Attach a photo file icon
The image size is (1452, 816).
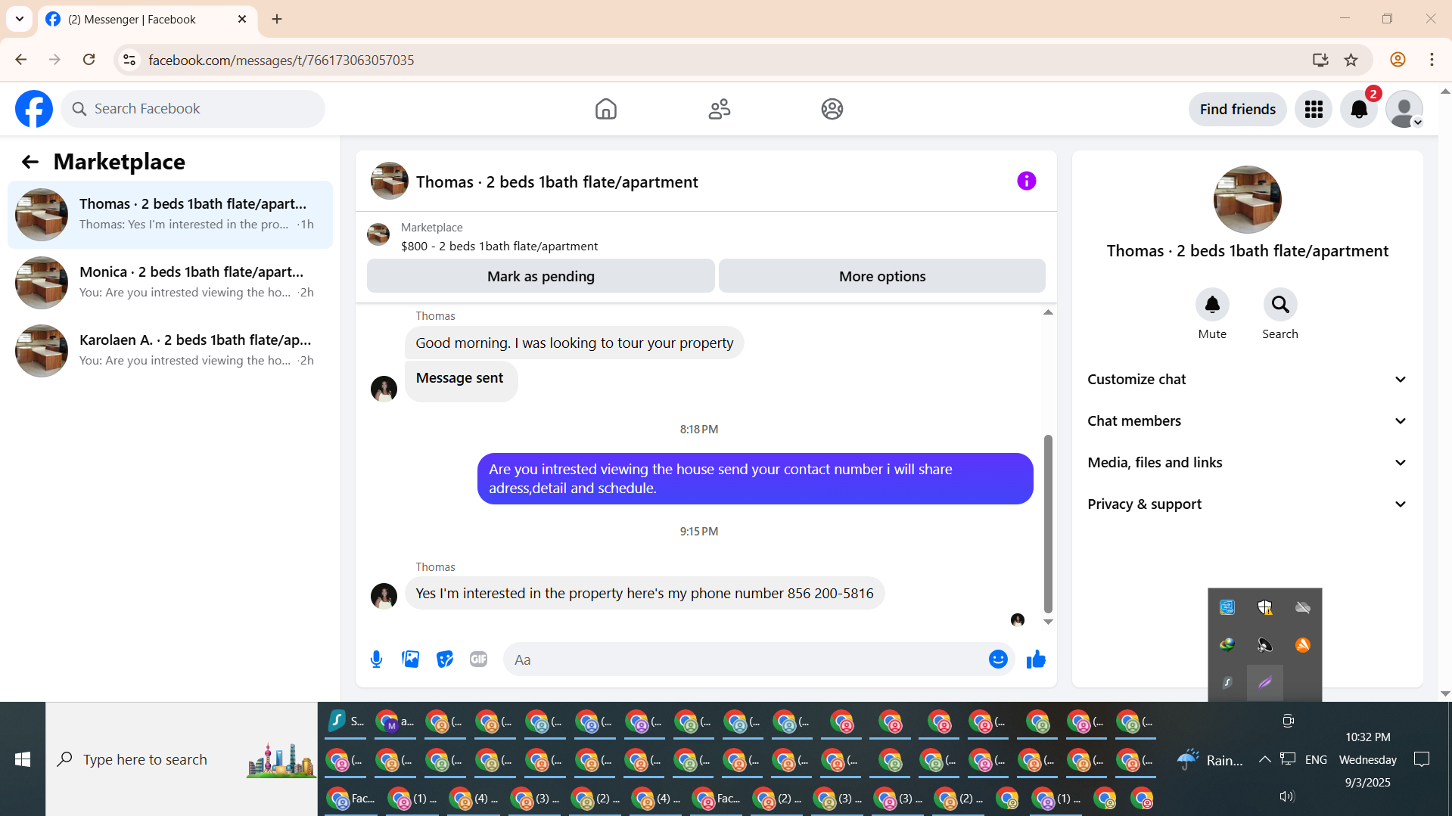tap(410, 659)
